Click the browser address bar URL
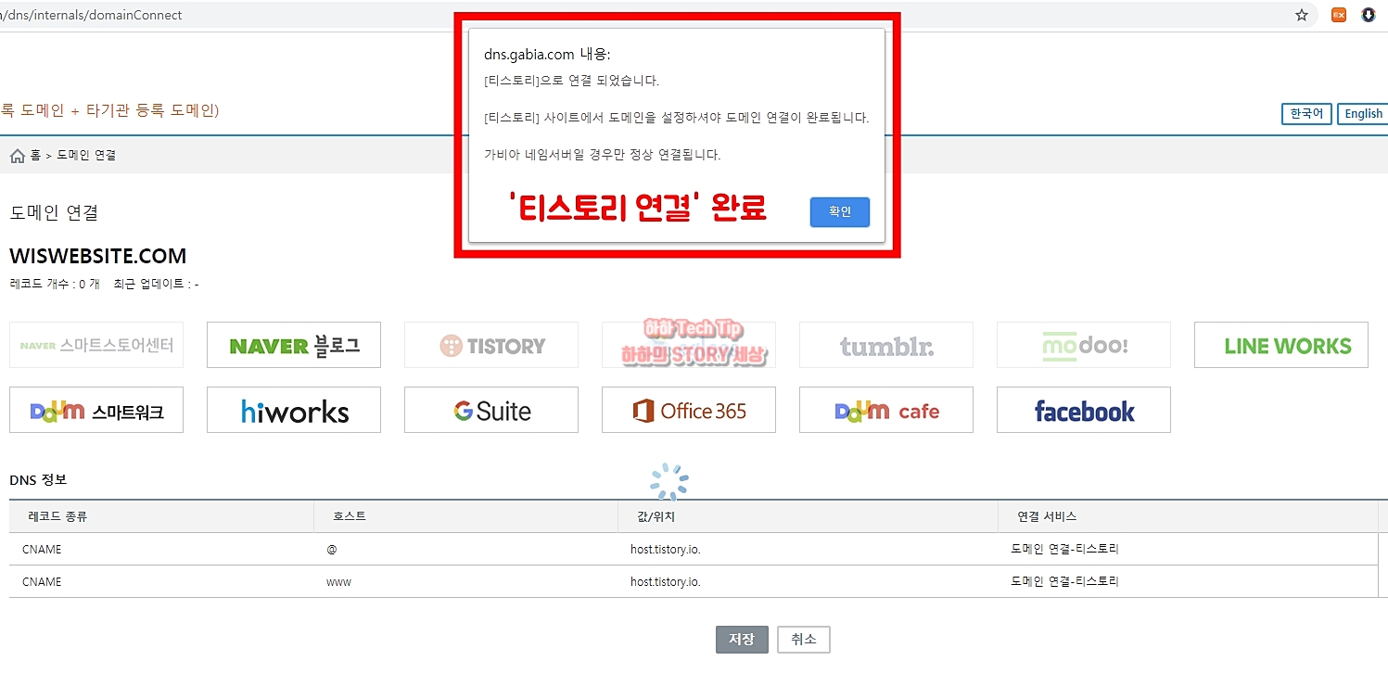Image resolution: width=1388 pixels, height=686 pixels. (x=91, y=15)
